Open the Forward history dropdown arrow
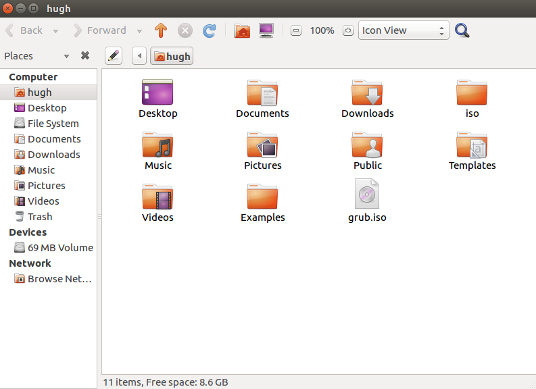The height and width of the screenshot is (389, 536). 139,30
